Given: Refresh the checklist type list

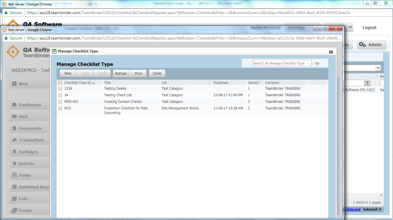Looking at the screenshot, I should point(121,73).
